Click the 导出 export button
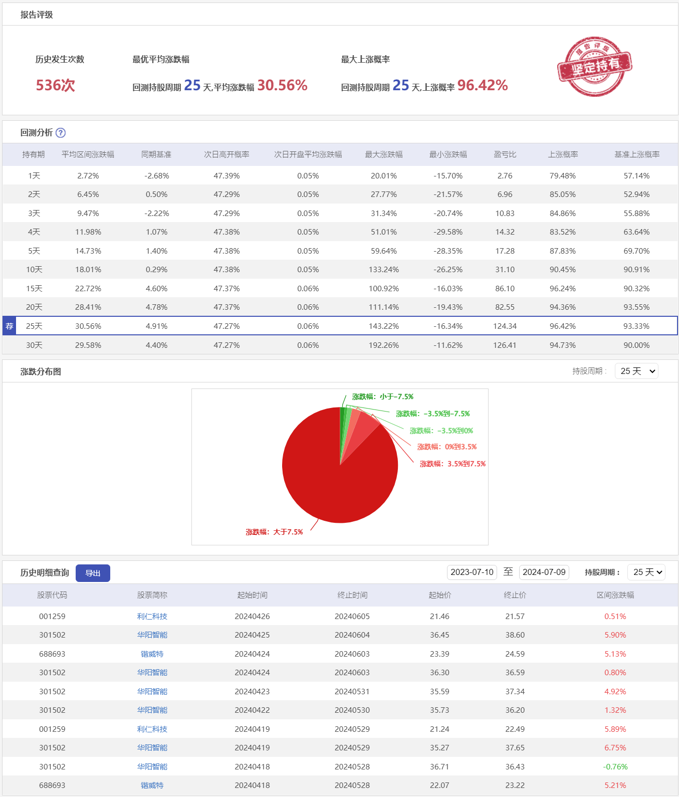 pyautogui.click(x=93, y=573)
